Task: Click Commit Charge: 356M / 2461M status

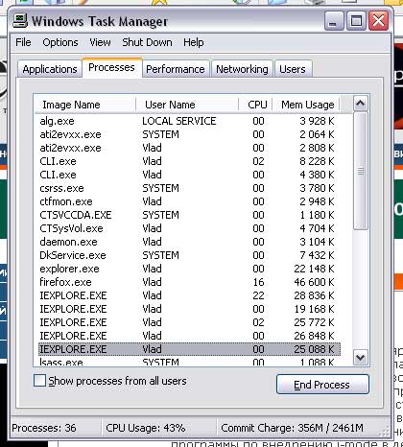Action: click(292, 428)
